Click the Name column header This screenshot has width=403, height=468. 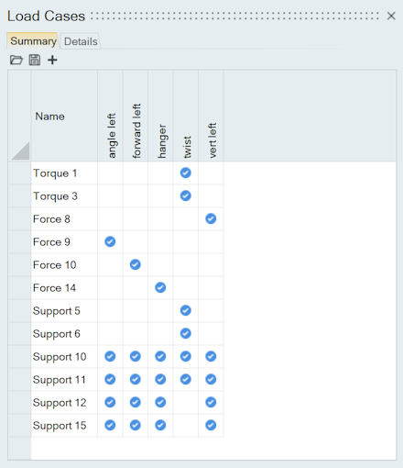(64, 117)
